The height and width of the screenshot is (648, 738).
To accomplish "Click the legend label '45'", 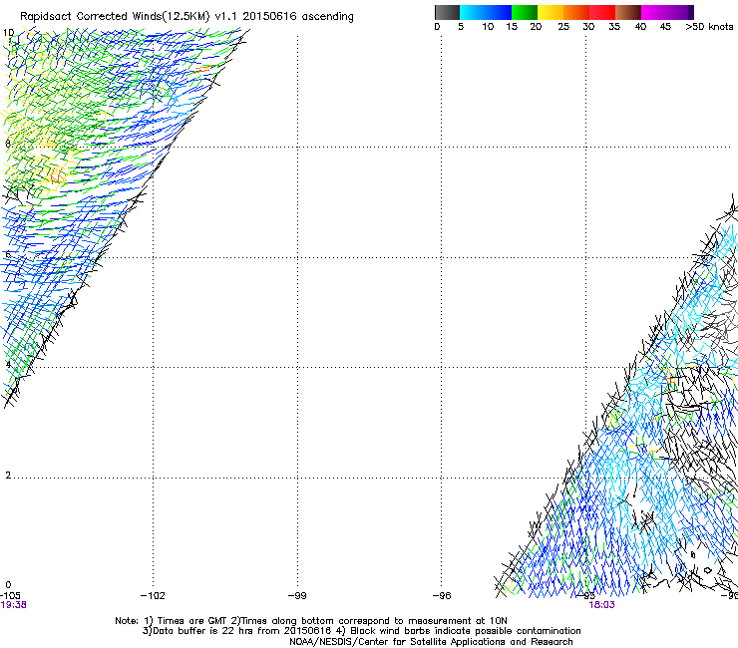I will tap(665, 27).
